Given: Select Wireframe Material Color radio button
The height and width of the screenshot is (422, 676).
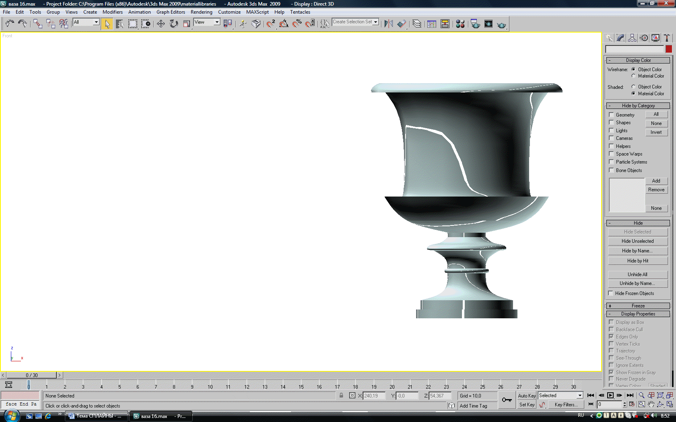Looking at the screenshot, I should 633,76.
